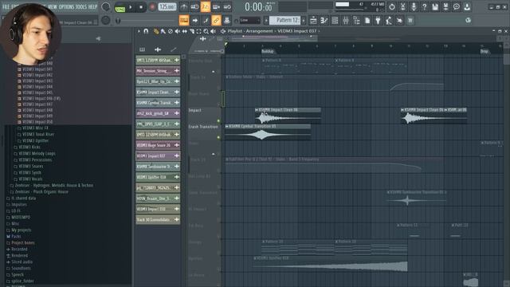The width and height of the screenshot is (510, 287).
Task: Open the playlist options menu arrow
Action: [x=139, y=31]
